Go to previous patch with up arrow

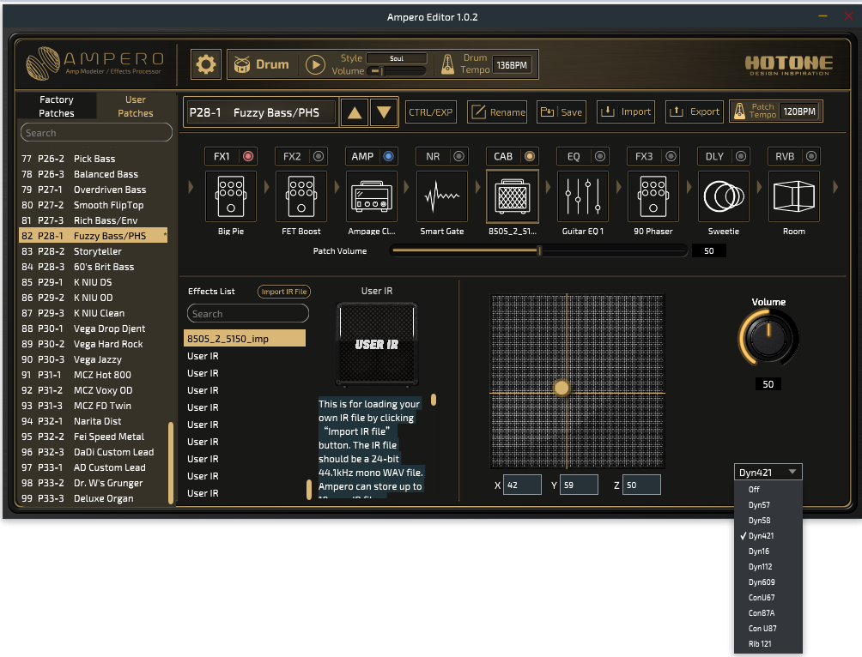coord(355,112)
